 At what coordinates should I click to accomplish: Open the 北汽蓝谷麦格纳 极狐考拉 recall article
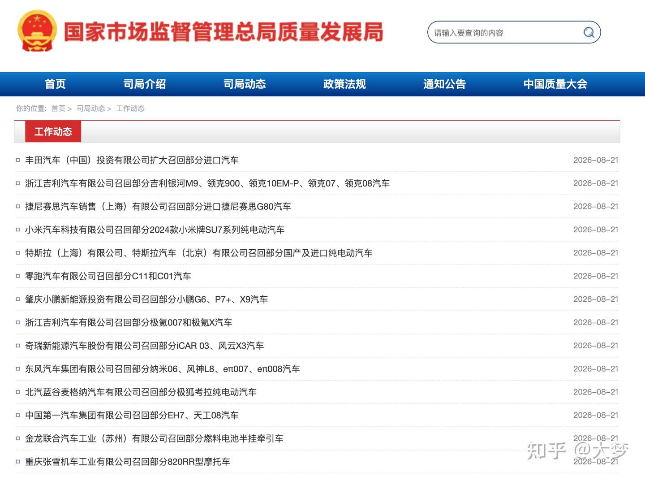(141, 392)
